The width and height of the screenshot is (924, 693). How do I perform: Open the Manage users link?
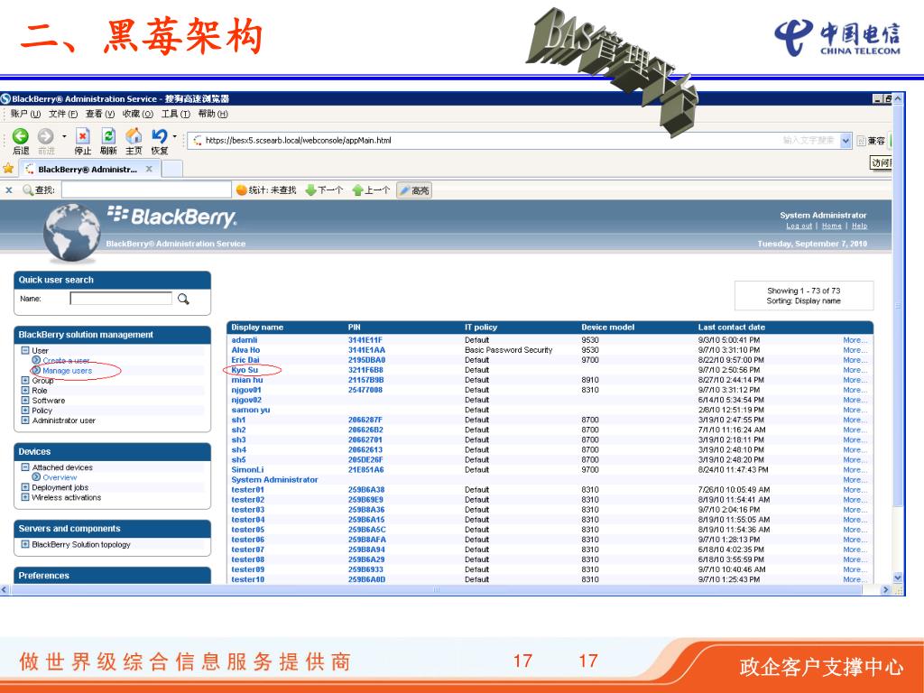(67, 371)
